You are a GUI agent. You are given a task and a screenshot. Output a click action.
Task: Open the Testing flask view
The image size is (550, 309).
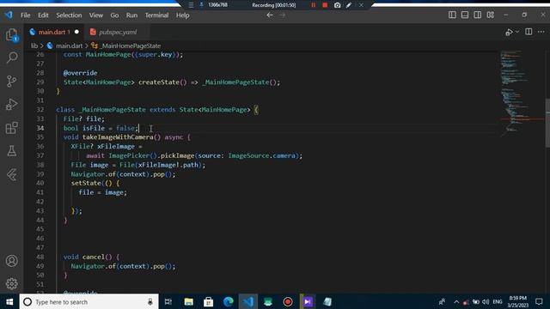[11, 151]
